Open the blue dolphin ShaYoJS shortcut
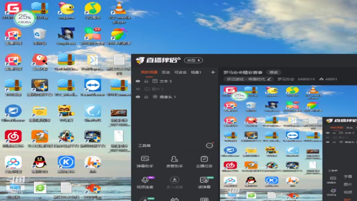 [x=92, y=113]
